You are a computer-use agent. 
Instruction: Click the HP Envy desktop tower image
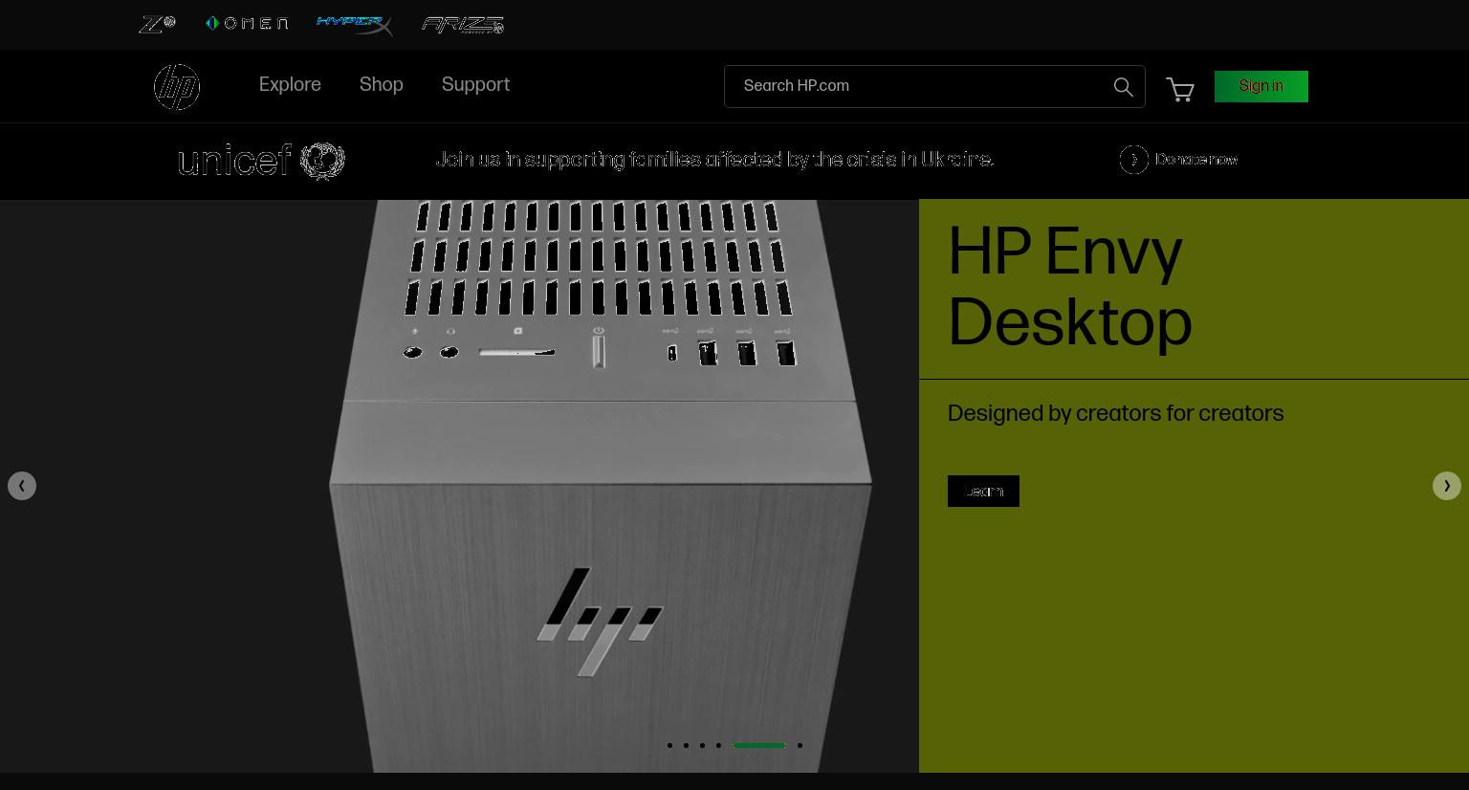[601, 486]
